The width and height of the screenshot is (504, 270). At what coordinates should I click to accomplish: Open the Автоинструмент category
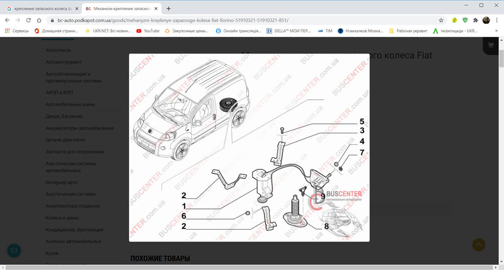64,62
